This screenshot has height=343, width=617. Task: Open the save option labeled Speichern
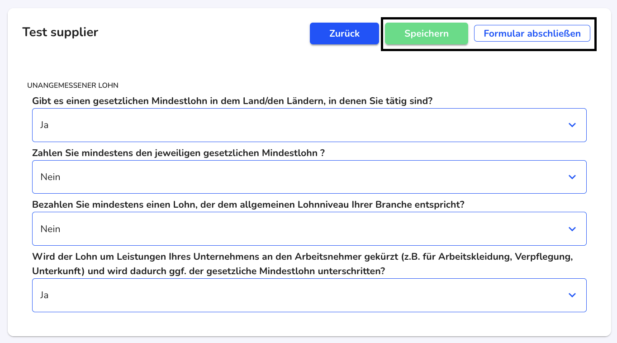click(x=426, y=33)
